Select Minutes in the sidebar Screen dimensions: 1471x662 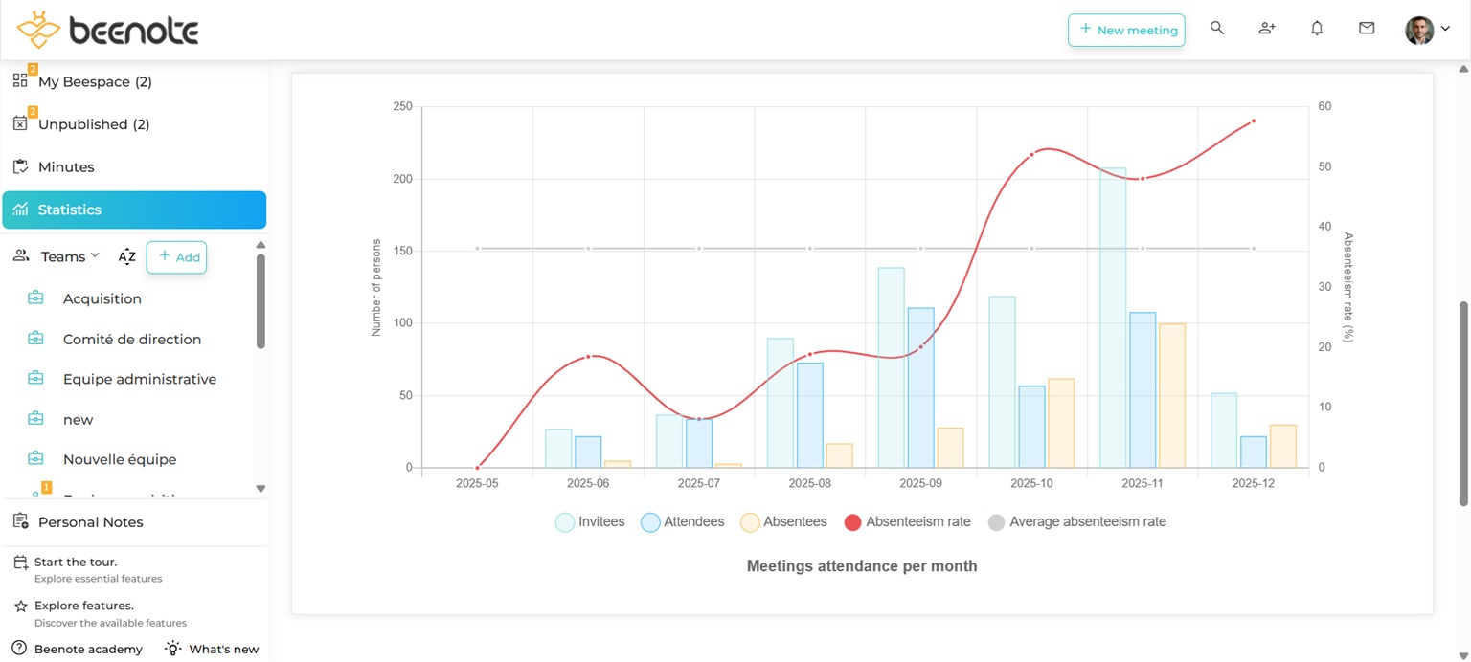click(x=67, y=166)
